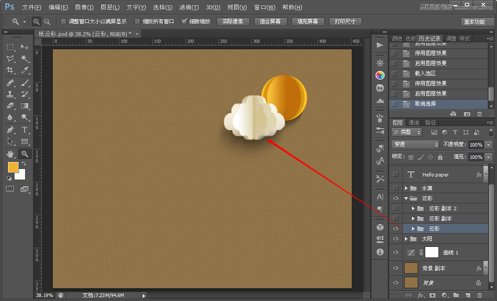
Task: Select the Rectangular Marquee tool
Action: click(10, 47)
